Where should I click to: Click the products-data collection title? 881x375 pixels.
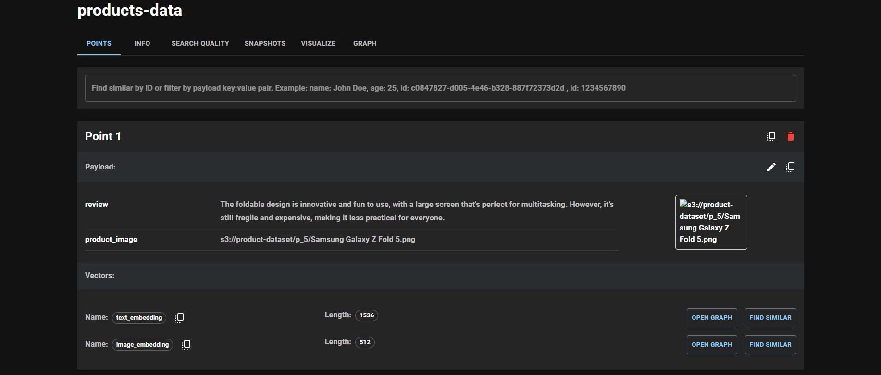130,10
